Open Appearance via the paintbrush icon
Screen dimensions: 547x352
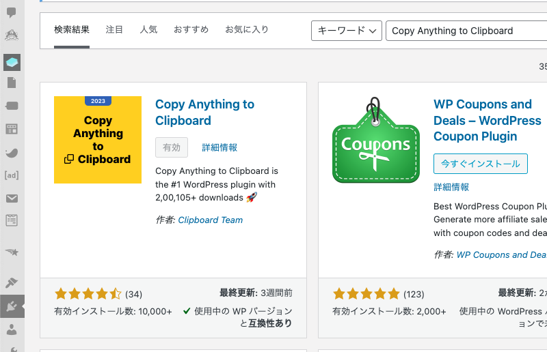[x=12, y=282]
